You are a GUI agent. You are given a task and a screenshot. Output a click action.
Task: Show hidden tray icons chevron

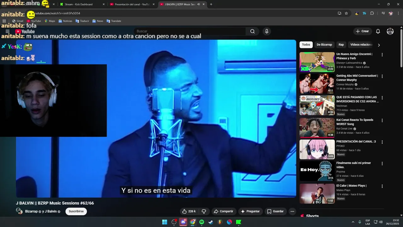353,222
